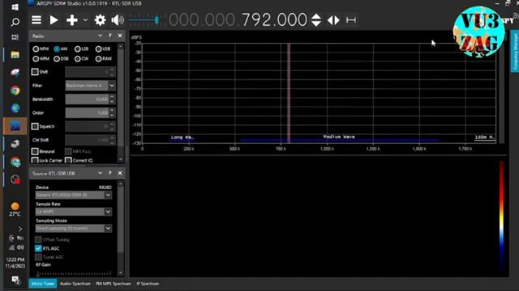519x291 pixels.
Task: Open the Device dropdown
Action: [74, 195]
